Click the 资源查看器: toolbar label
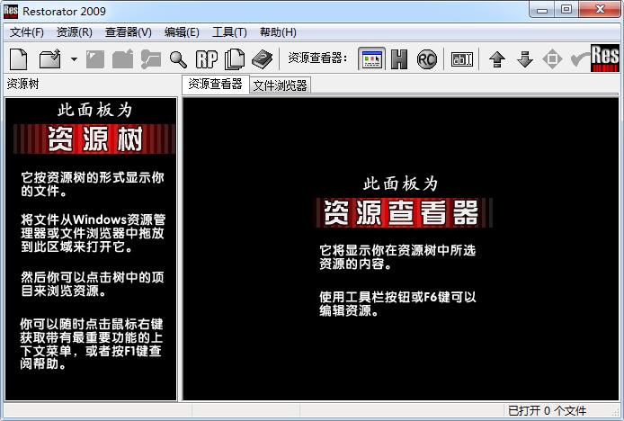The height and width of the screenshot is (421, 624). [317, 58]
